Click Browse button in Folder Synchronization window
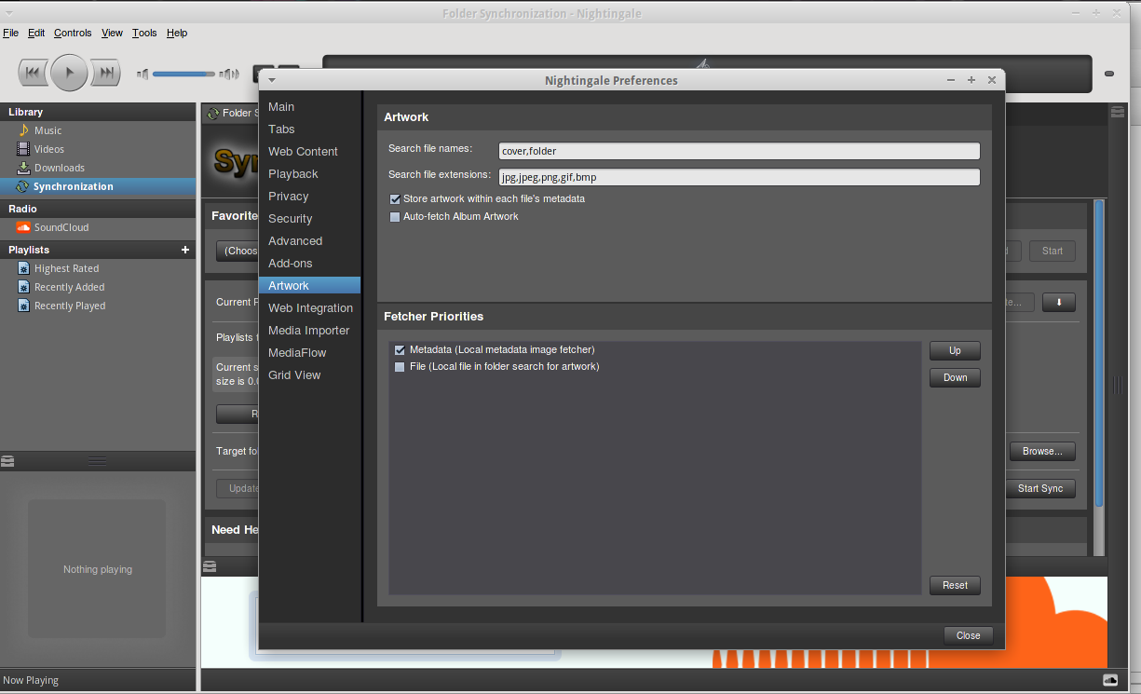This screenshot has width=1141, height=694. [1042, 452]
